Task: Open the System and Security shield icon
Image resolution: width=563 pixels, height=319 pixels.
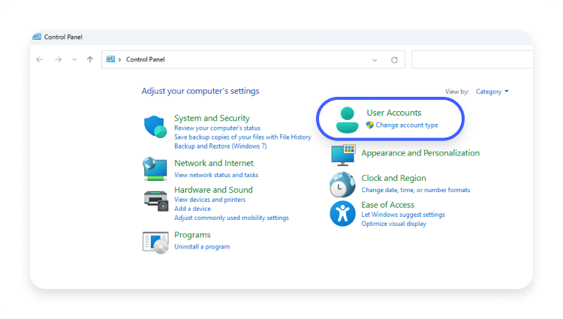Action: pyautogui.click(x=155, y=126)
